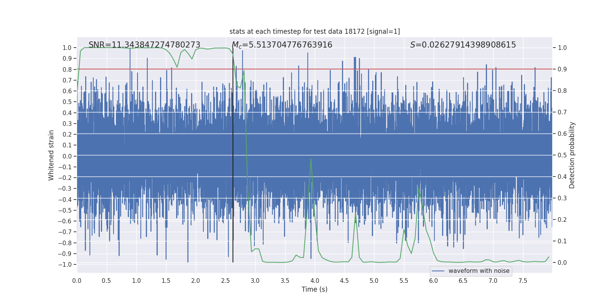614x307 pixels.
Task: Click the −0.1 tick on the Whitened strain axis
Action: (65, 167)
